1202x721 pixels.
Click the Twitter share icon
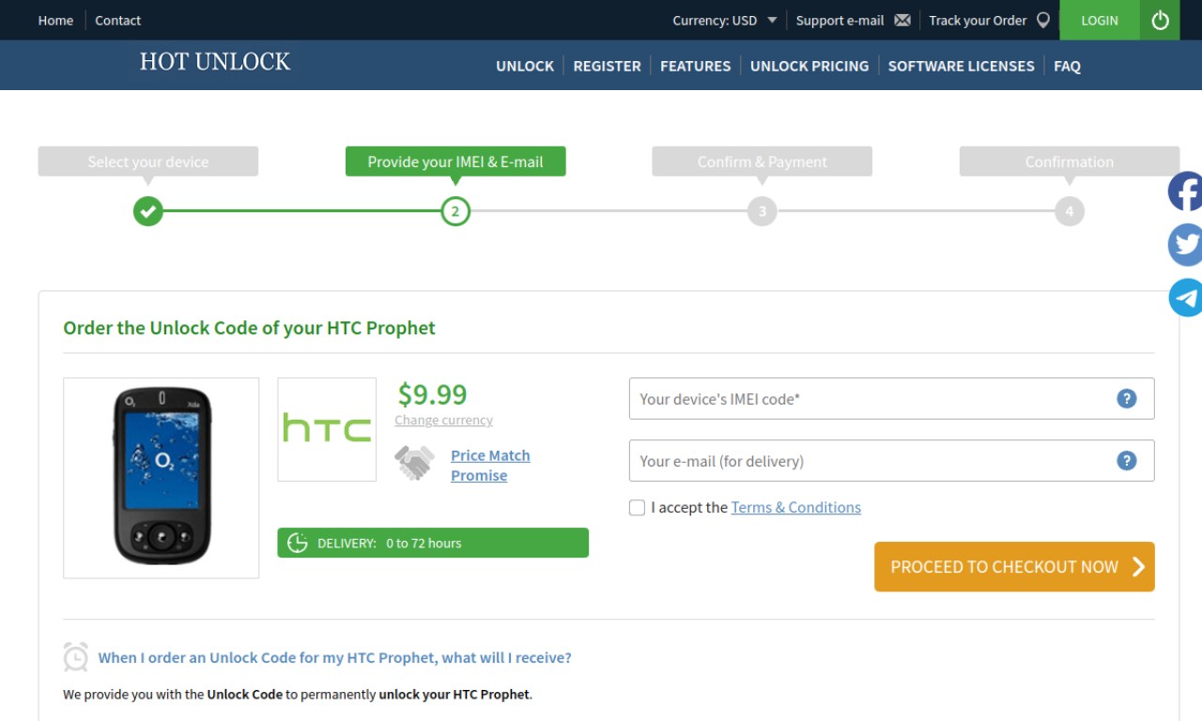coord(1185,245)
